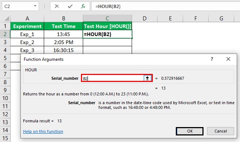Click cell containing Exp_3
The width and height of the screenshot is (240, 142).
(27, 50)
